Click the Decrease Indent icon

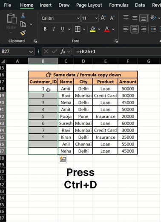(153, 29)
